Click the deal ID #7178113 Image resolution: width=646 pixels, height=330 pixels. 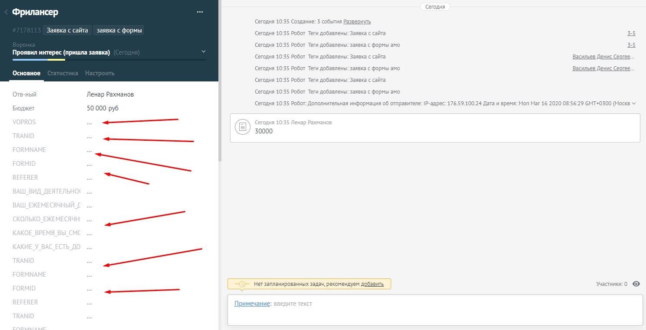(27, 30)
